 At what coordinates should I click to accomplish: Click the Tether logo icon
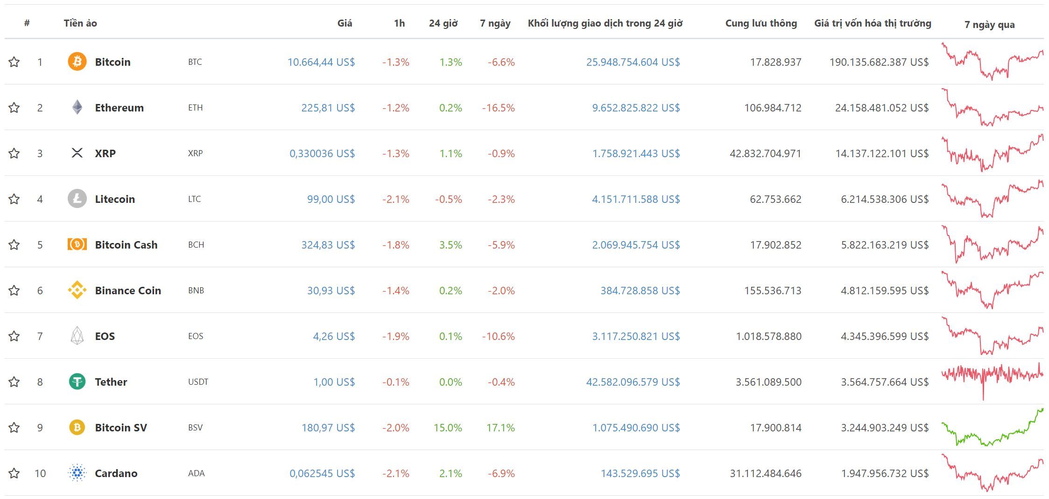[77, 381]
